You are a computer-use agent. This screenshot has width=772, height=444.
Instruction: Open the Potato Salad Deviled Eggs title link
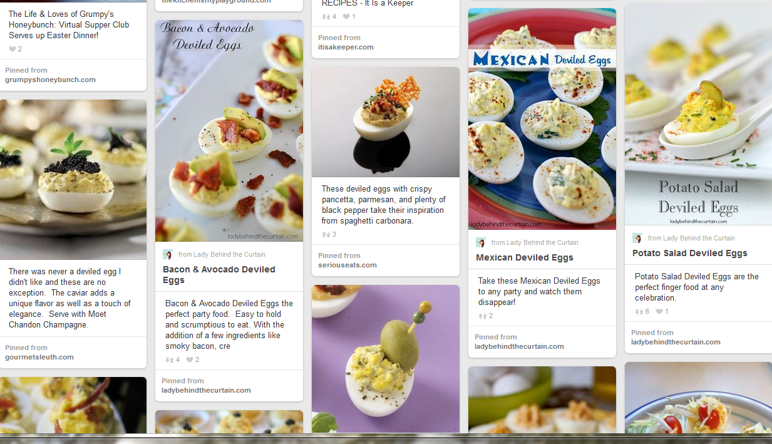point(690,253)
